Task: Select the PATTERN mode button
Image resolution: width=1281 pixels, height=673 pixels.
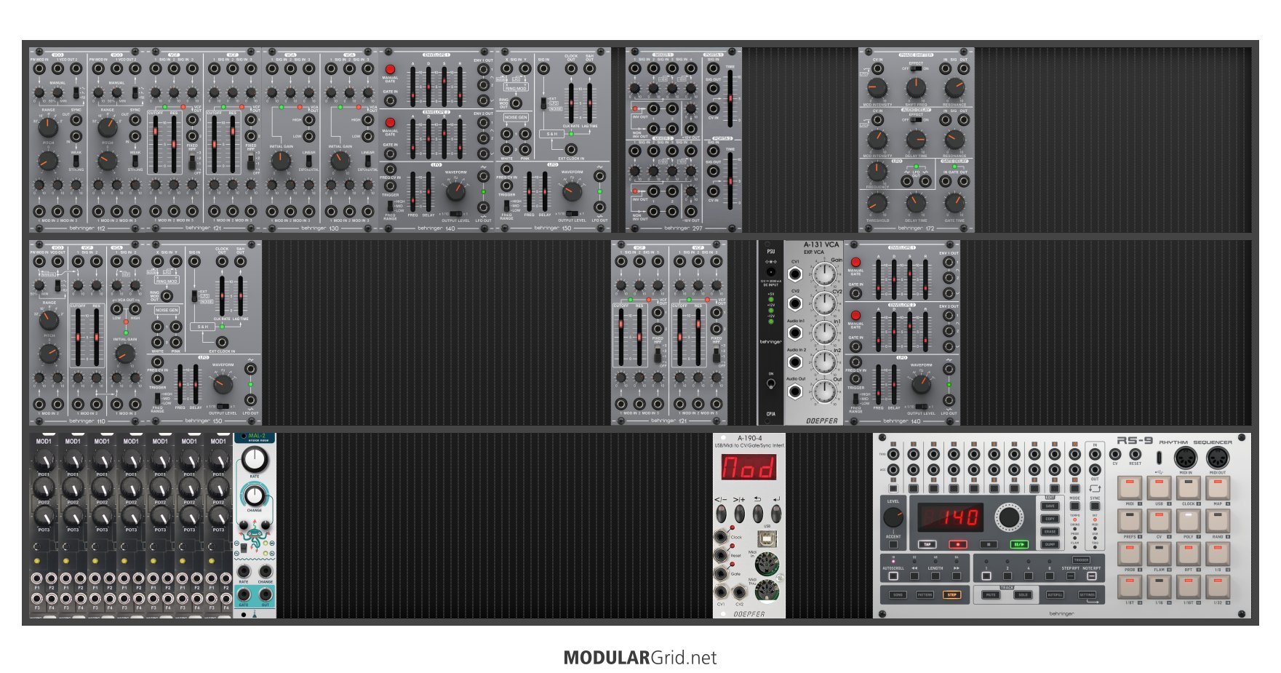Action: (x=925, y=594)
